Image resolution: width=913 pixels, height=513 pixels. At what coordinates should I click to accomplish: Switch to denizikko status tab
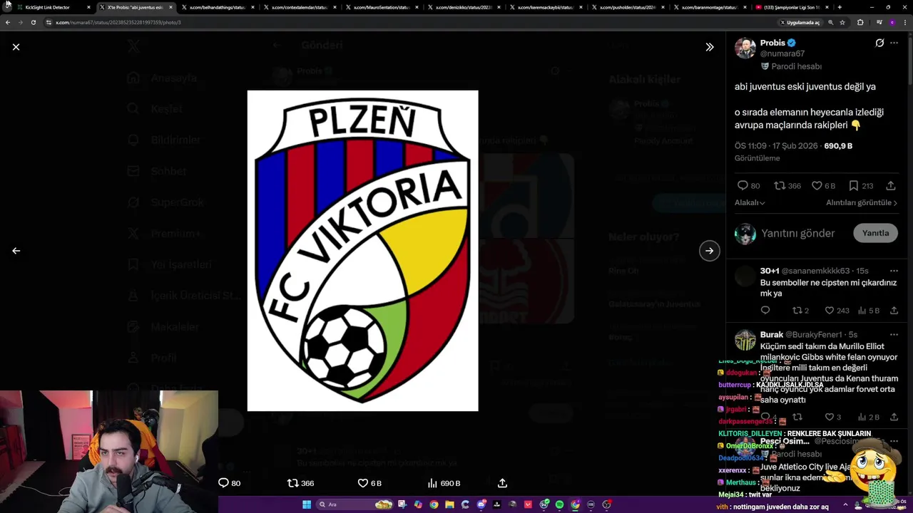click(x=463, y=7)
